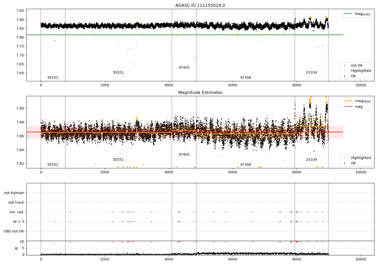Select the 'AGASC ID 111155024.0' title
Image resolution: width=378 pixels, height=265 pixels.
pos(200,6)
